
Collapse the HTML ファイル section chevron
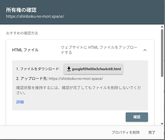pyautogui.click(x=145, y=50)
